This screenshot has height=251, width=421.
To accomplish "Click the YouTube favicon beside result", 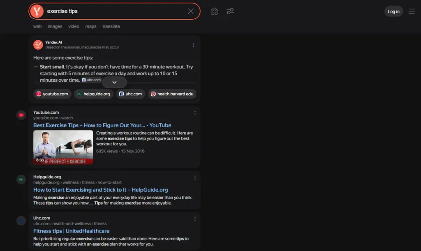I will (21, 115).
